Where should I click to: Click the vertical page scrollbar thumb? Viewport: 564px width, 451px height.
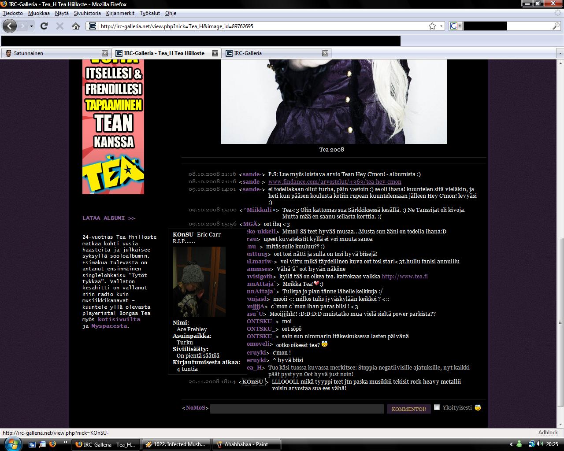pos(560,322)
